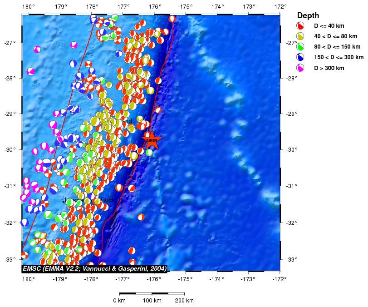This screenshot has width=368, height=307.
Task: Click the isolated red beachball east of trench near -32°
Action: [141, 217]
